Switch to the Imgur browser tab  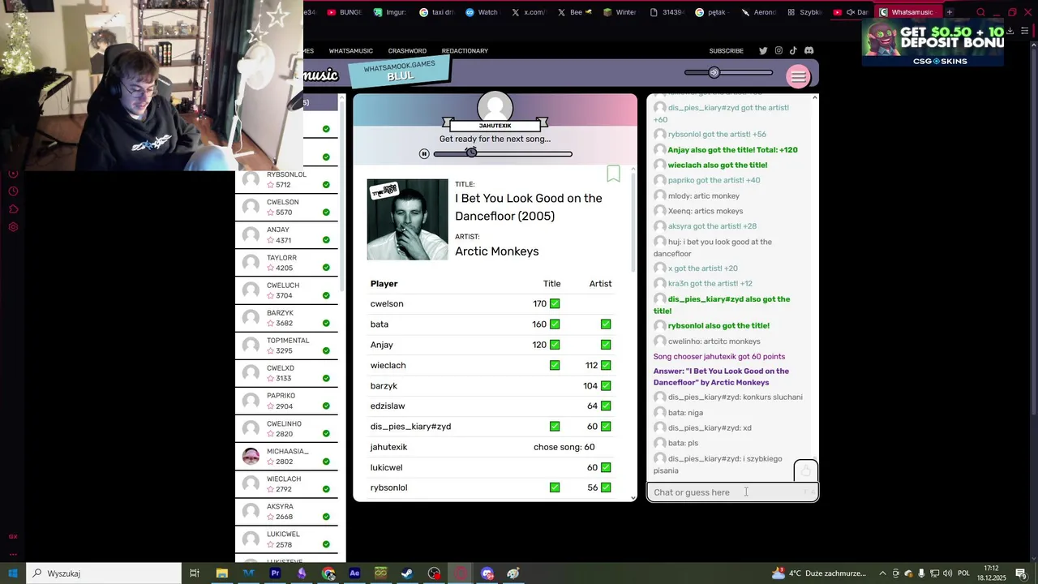(x=392, y=12)
